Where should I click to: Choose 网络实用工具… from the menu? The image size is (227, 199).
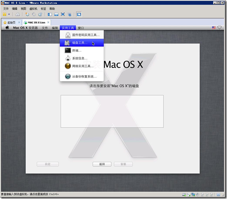pos(82,66)
